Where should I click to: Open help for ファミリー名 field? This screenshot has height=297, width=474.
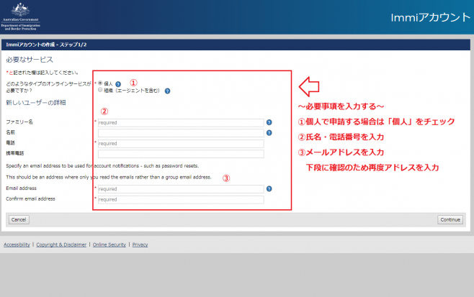coord(269,123)
